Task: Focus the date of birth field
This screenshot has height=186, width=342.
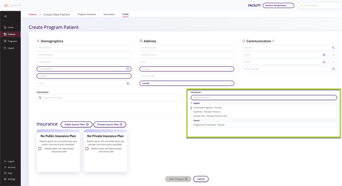Action: [84, 69]
